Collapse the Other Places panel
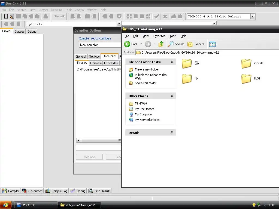This screenshot has height=209, width=279. point(172,96)
